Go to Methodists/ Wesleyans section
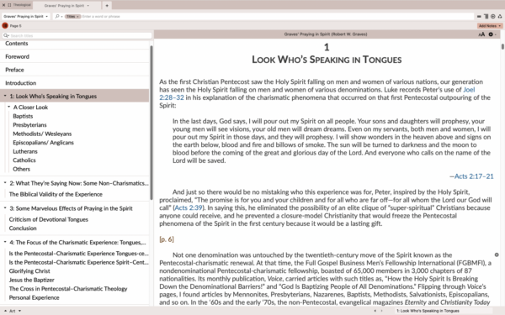Image resolution: width=505 pixels, height=315 pixels. click(x=42, y=134)
